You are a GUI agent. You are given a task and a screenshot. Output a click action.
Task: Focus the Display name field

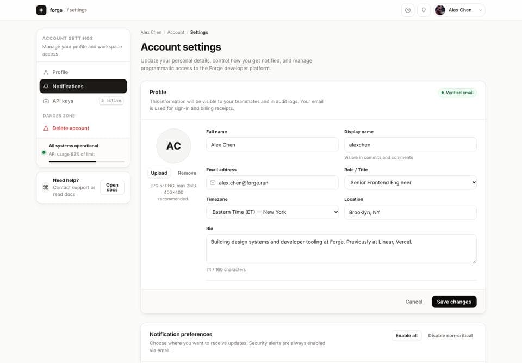410,145
